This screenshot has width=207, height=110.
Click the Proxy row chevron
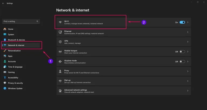188,71
